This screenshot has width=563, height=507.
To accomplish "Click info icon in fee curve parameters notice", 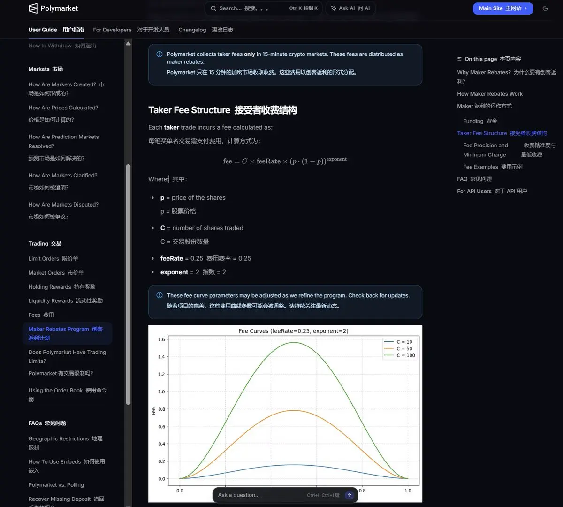I will (x=160, y=296).
